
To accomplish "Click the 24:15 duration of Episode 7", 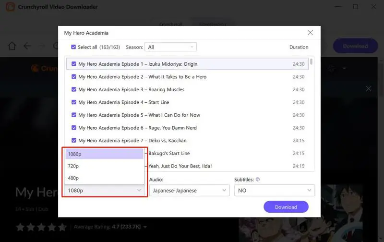I will [299, 141].
